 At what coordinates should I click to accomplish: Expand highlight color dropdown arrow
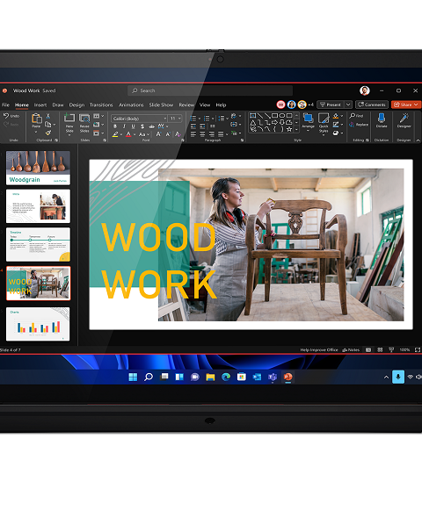(121, 134)
